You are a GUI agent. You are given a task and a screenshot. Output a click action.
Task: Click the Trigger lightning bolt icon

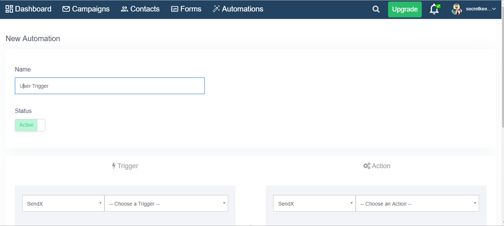114,166
